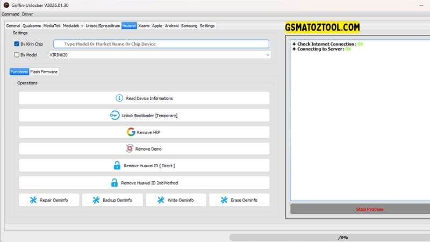This screenshot has width=430, height=242.
Task: Click the key icon for Unlock Bootloader
Action: (x=114, y=115)
